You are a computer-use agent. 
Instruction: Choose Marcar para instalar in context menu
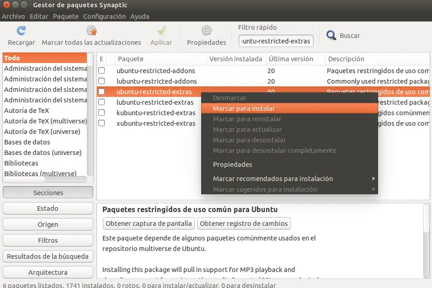click(x=289, y=108)
